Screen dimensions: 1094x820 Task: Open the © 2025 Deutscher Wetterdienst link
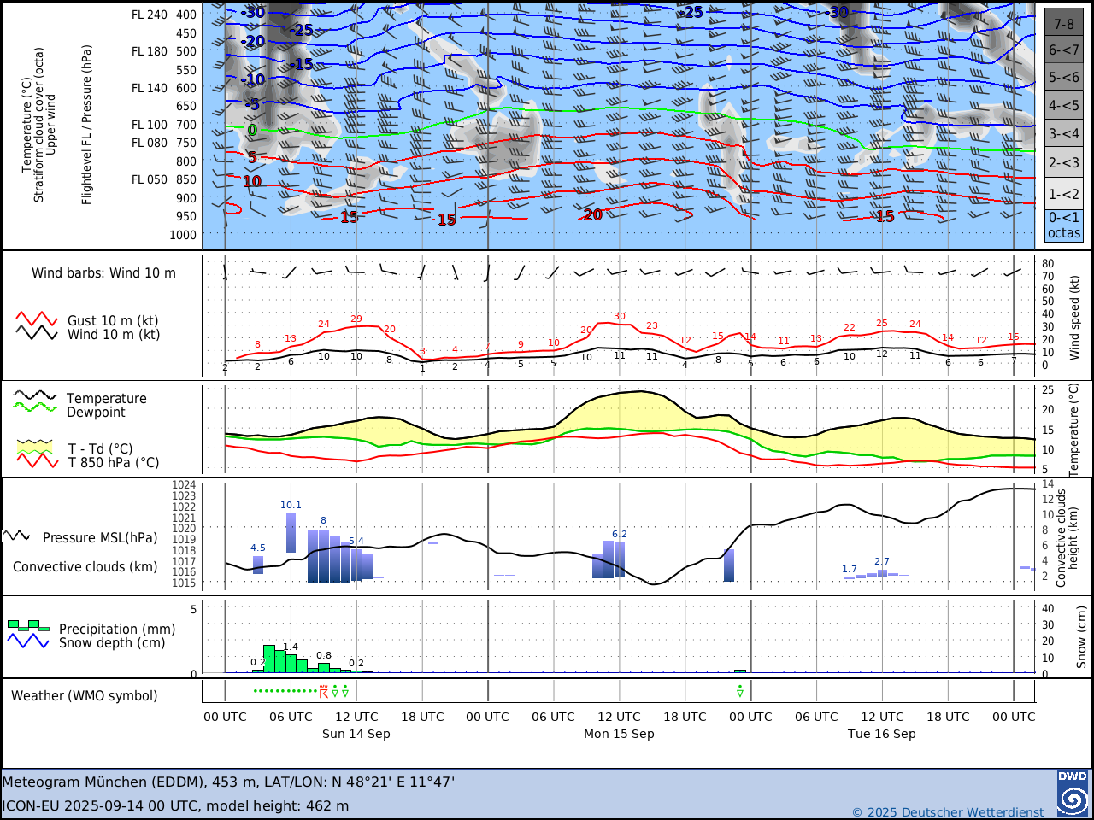[948, 812]
